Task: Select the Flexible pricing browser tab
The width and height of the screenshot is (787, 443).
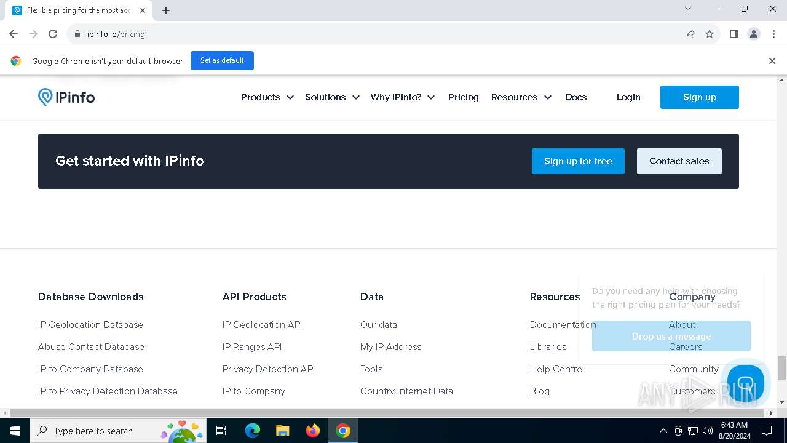Action: pyautogui.click(x=79, y=10)
